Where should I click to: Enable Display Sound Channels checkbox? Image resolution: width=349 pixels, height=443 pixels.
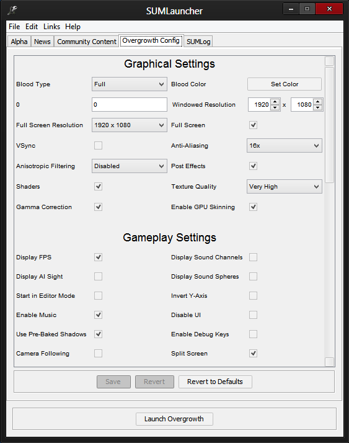click(x=254, y=257)
